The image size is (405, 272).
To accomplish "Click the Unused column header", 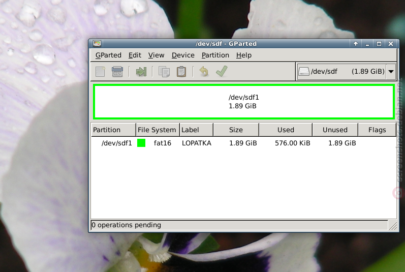I will tap(335, 130).
